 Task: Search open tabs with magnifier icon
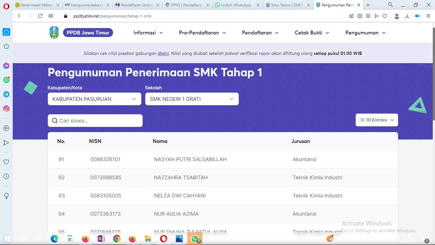(x=390, y=5)
